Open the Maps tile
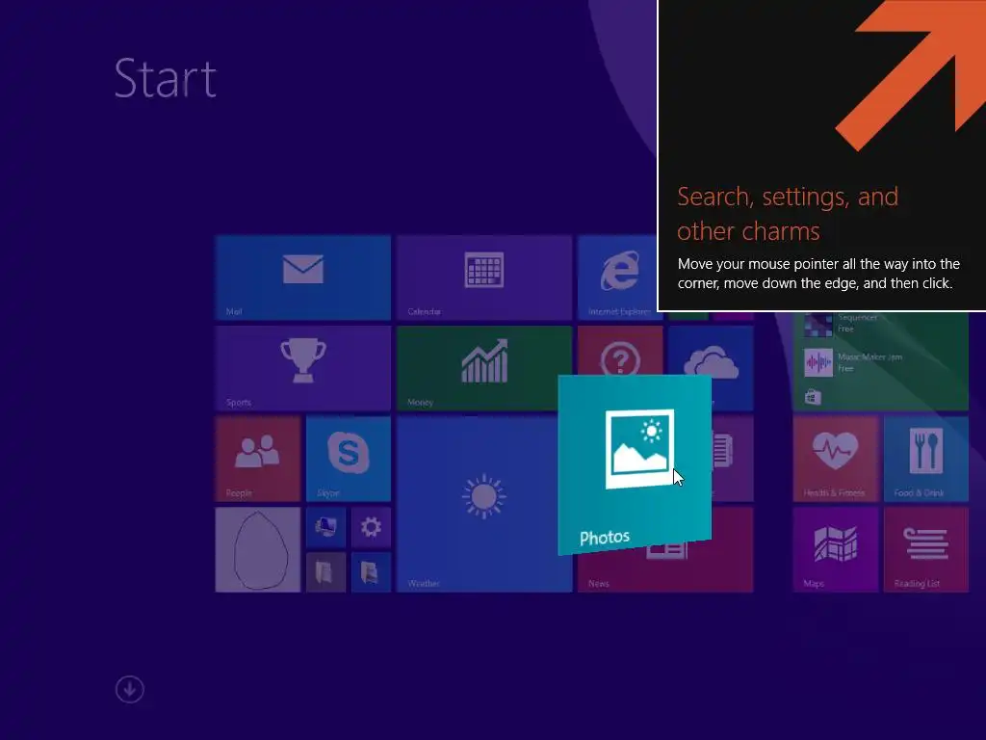 tap(835, 549)
